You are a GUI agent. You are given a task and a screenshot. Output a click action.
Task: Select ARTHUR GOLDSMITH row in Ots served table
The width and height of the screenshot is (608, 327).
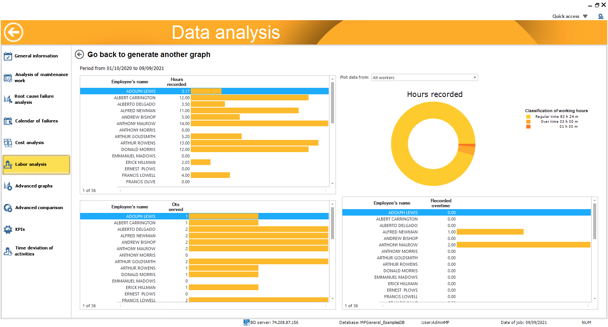click(204, 262)
